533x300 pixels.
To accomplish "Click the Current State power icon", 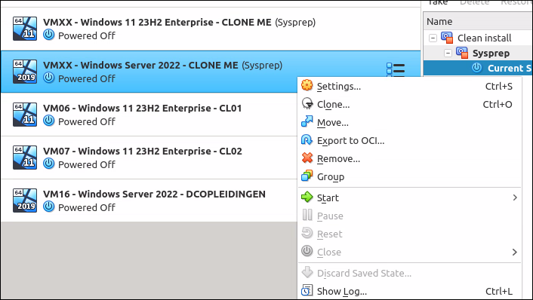I will 477,68.
